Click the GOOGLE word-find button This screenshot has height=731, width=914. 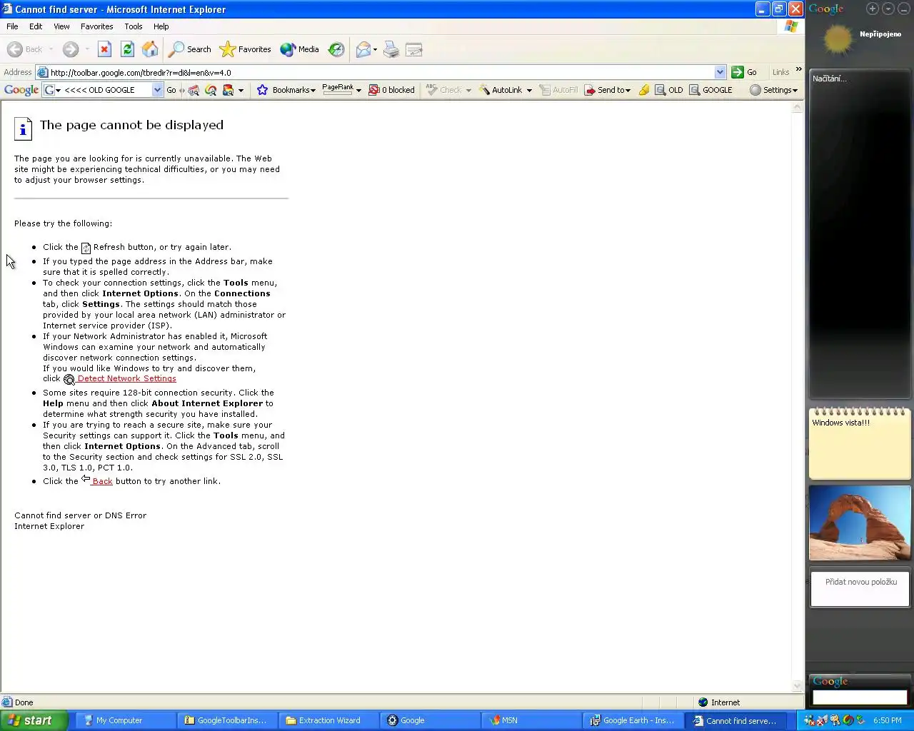pos(710,90)
